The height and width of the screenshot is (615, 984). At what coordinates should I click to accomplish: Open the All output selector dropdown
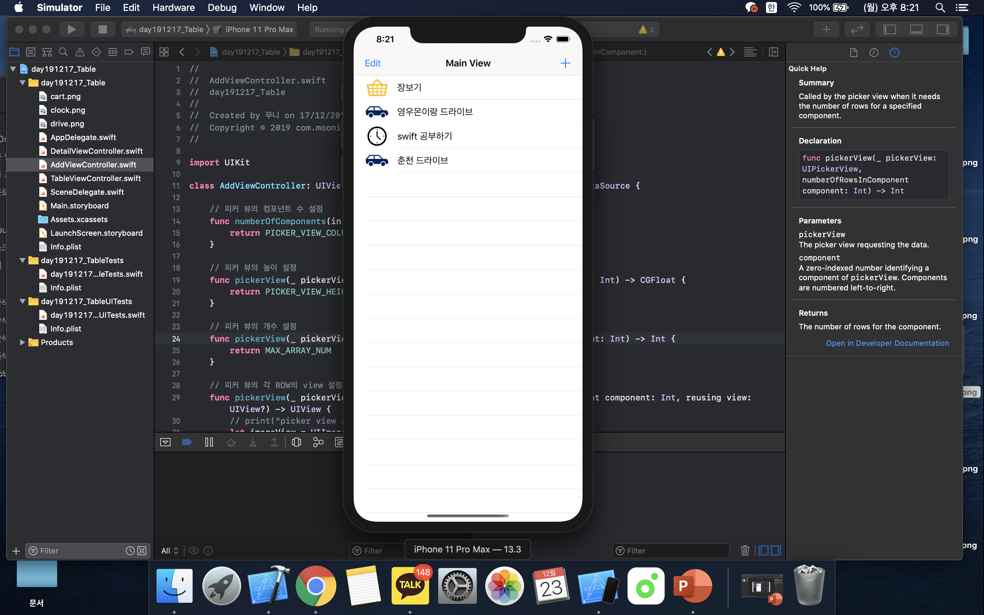(169, 551)
